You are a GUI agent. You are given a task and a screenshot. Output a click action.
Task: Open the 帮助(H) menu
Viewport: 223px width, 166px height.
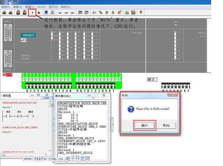point(66,7)
